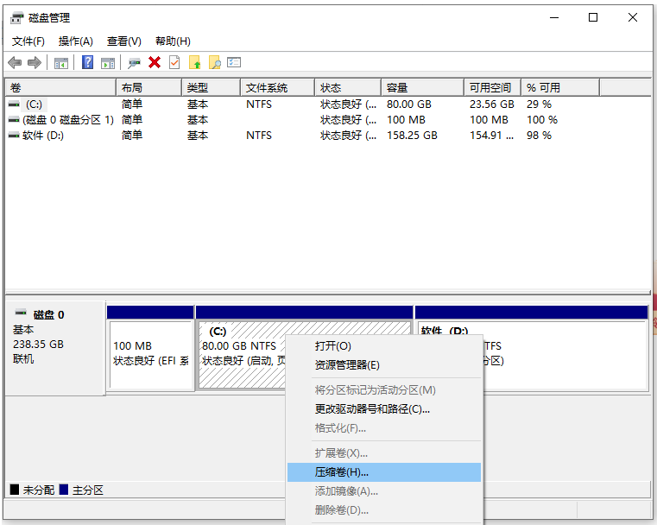
Task: Select the 100 MB EFI partition block
Action: 150,352
